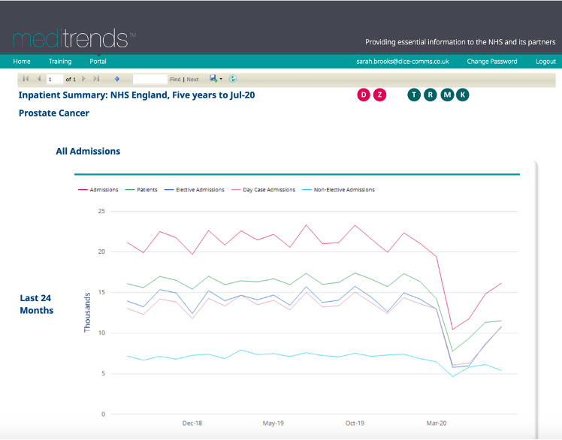This screenshot has height=440, width=562.
Task: Click the meditrends logo
Action: pyautogui.click(x=74, y=38)
